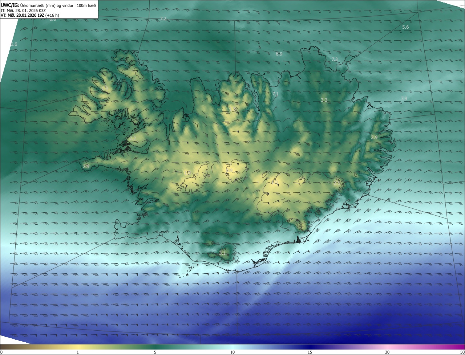This screenshot has width=465, height=355.
Task: Pick the pink legend color above tick 30
Action: tap(387, 347)
